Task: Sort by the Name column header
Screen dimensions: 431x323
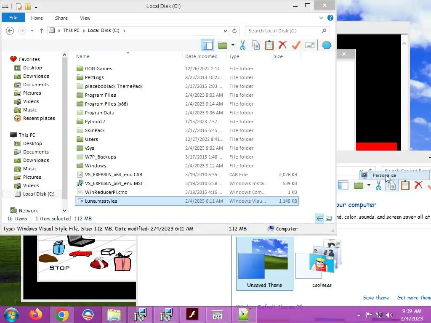Action: [x=83, y=56]
